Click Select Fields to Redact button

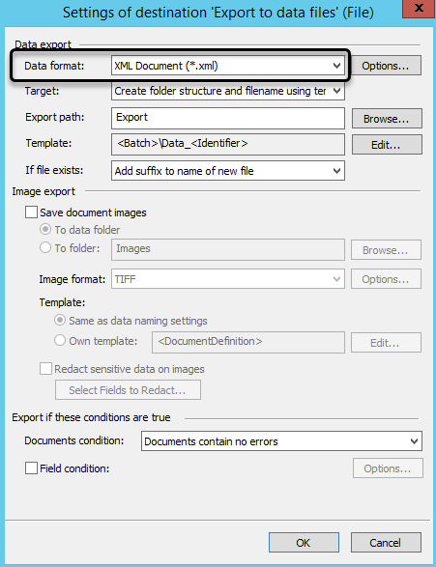coord(128,390)
